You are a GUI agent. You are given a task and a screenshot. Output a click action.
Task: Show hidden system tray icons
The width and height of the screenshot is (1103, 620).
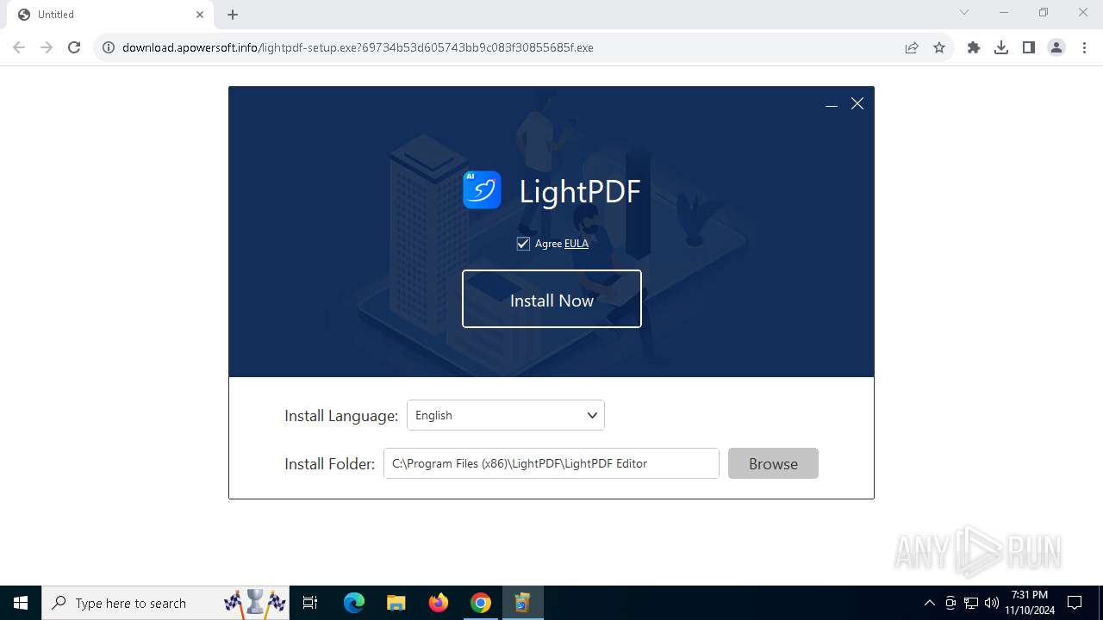tap(929, 603)
